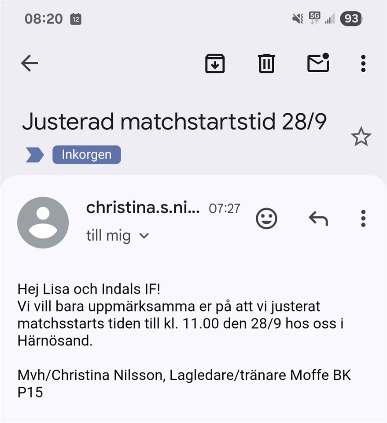Reply using the reply arrow icon
This screenshot has height=423, width=387.
(x=318, y=218)
